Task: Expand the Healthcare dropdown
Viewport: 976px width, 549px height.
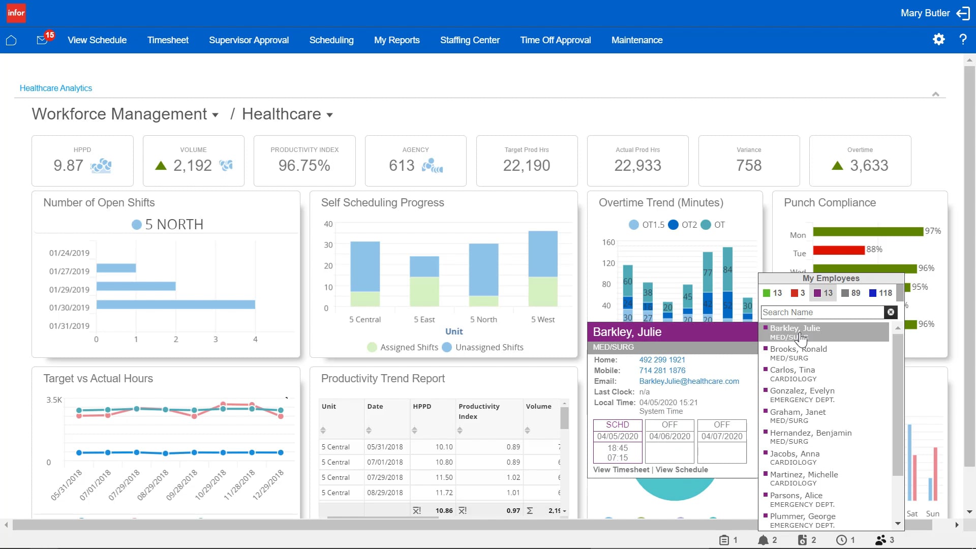Action: coord(329,115)
